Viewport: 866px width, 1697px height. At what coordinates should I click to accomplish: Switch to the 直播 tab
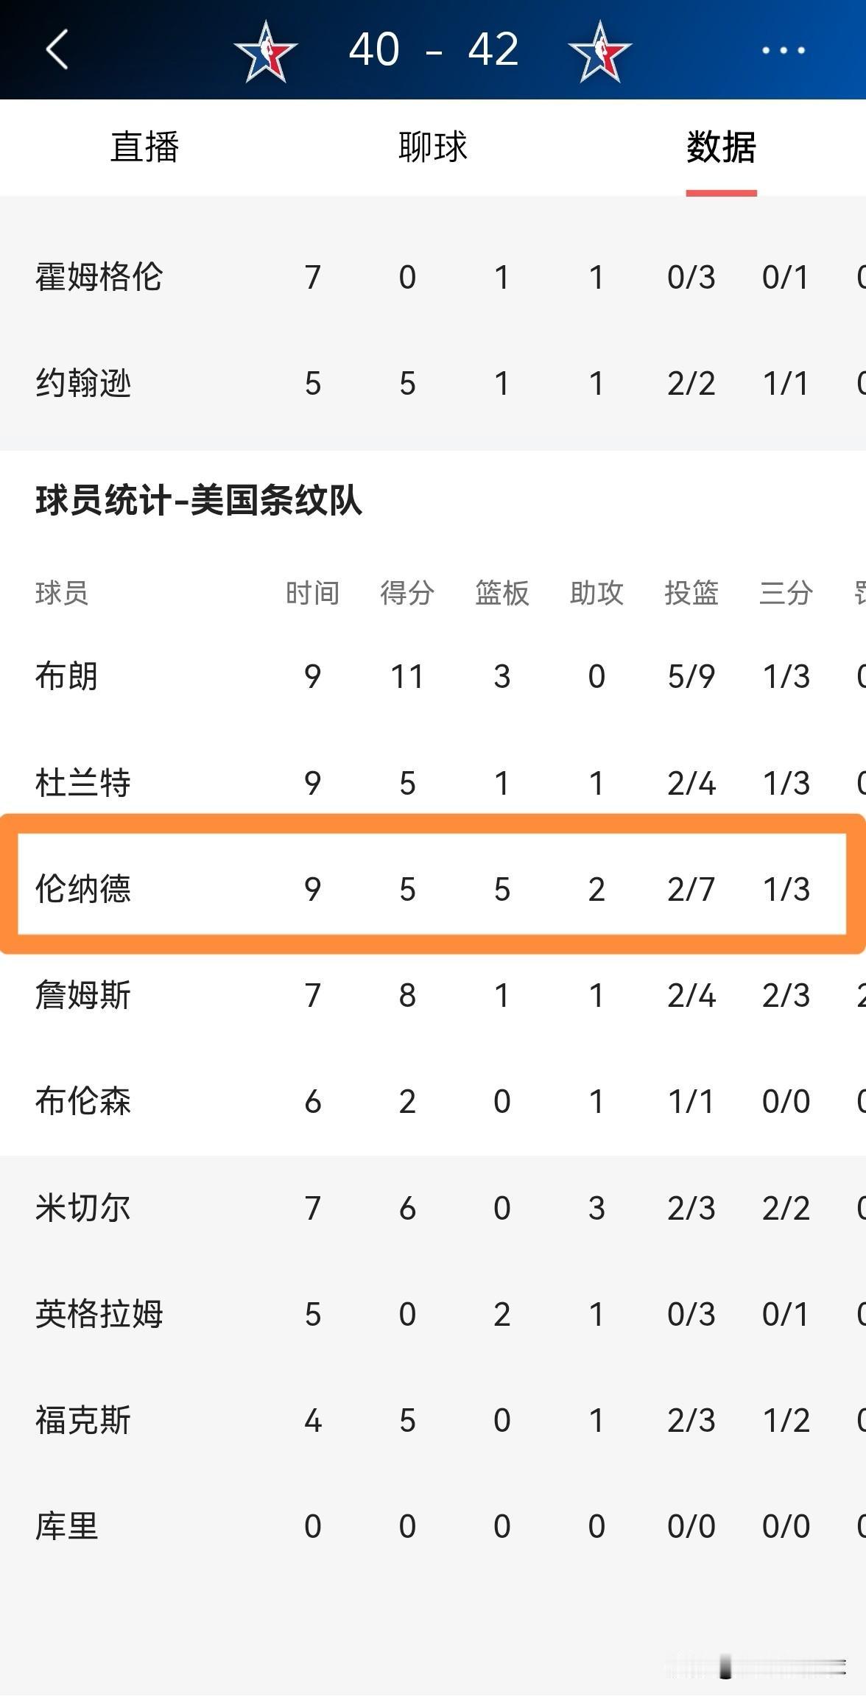(x=144, y=147)
